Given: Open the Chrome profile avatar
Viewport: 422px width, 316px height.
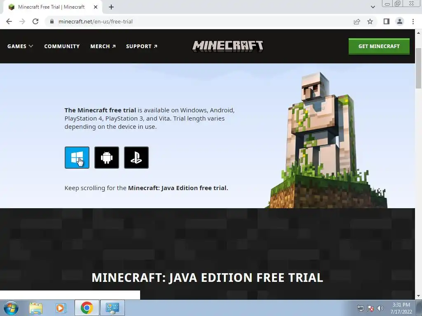Looking at the screenshot, I should click(400, 21).
